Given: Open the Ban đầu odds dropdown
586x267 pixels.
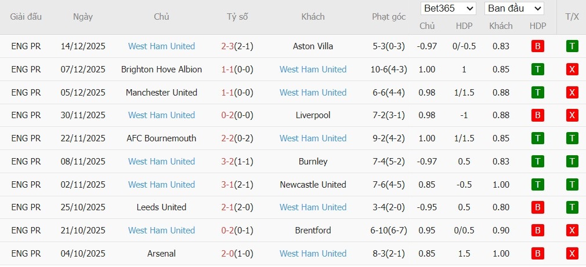Looking at the screenshot, I should [x=514, y=8].
